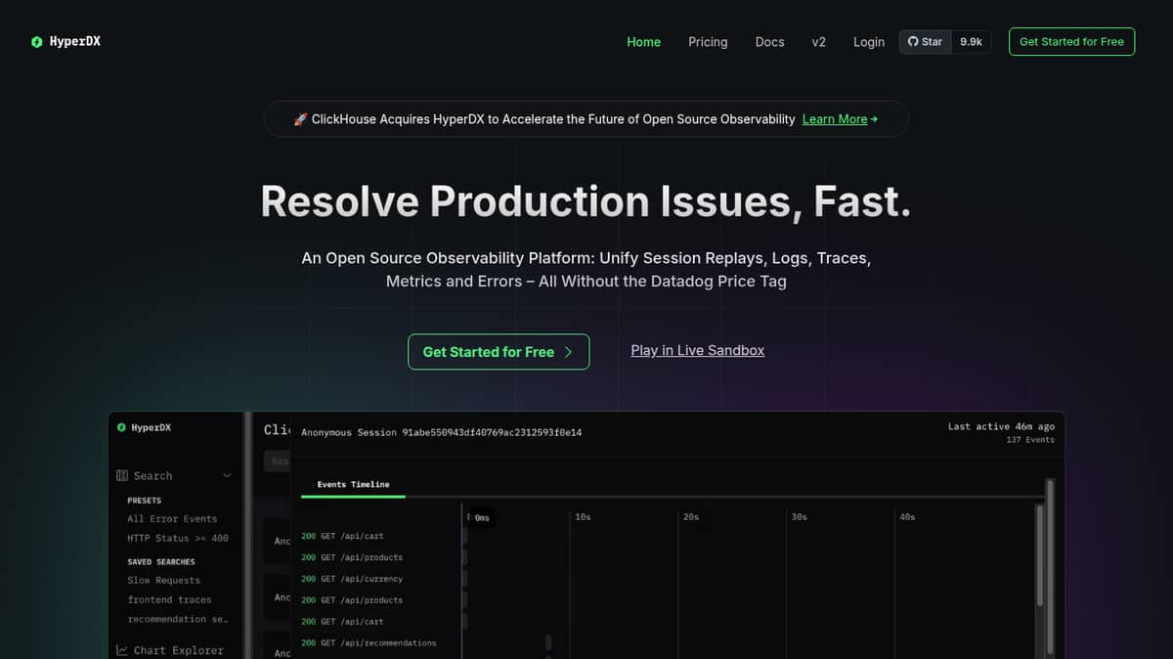Screen dimensions: 1173x659
Task: Click the Last active 46m ago text
Action: tap(1001, 426)
